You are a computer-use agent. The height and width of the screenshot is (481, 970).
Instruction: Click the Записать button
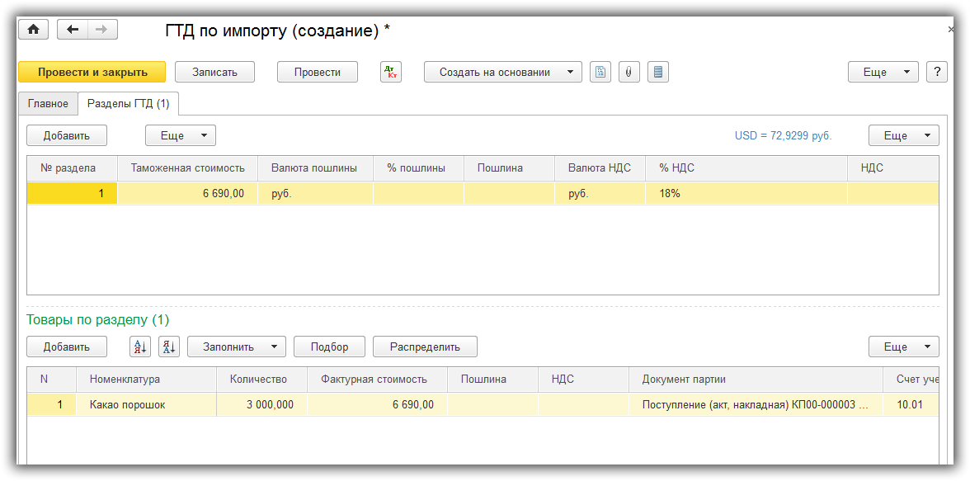(x=214, y=72)
